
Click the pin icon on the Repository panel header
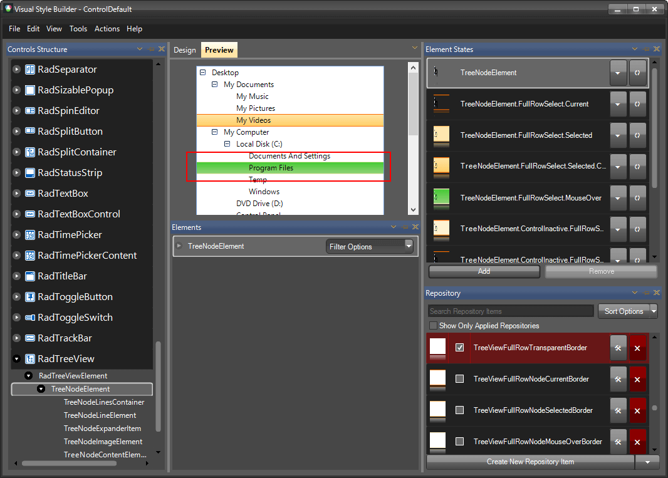click(646, 293)
